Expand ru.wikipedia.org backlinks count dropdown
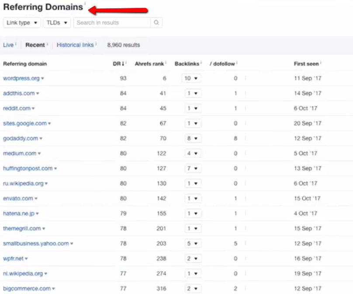This screenshot has width=353, height=294. pyautogui.click(x=193, y=183)
